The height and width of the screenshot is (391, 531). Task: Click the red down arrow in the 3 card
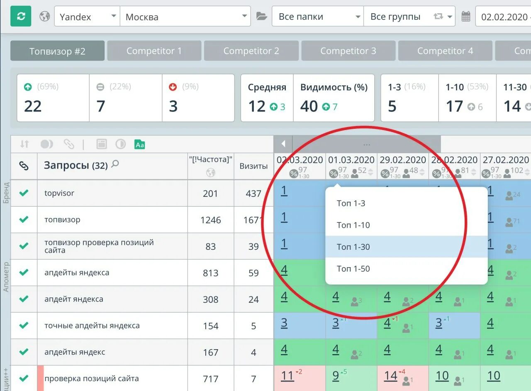pyautogui.click(x=173, y=87)
